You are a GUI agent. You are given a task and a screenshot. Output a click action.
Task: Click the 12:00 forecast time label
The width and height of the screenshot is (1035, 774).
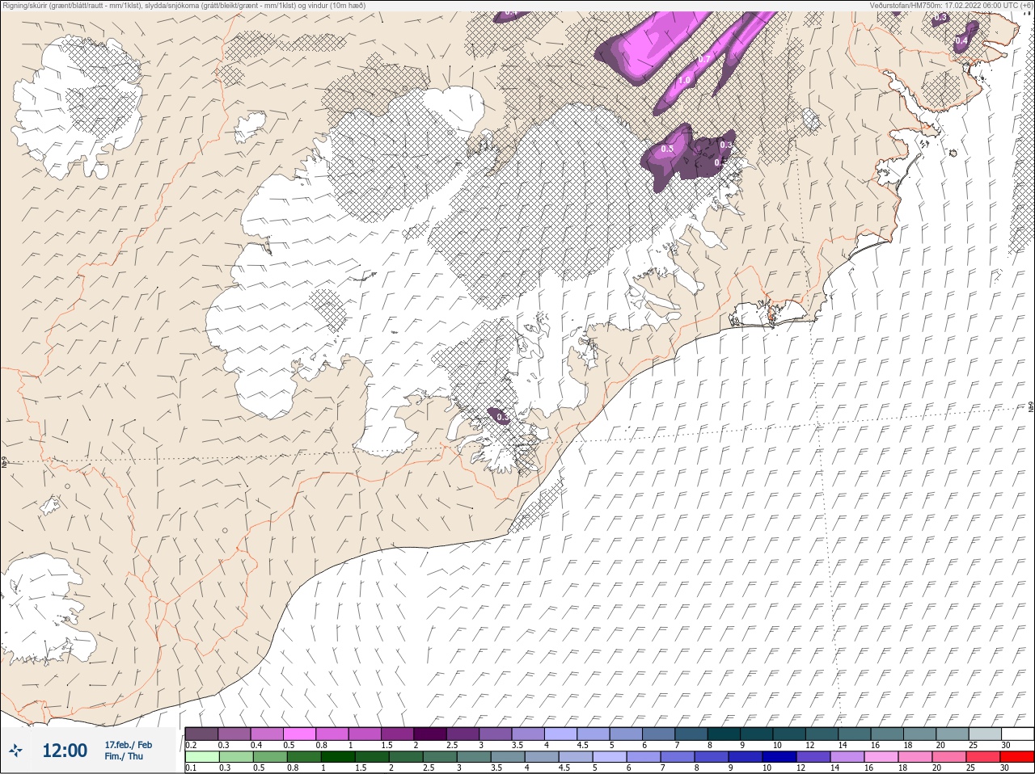coord(65,751)
